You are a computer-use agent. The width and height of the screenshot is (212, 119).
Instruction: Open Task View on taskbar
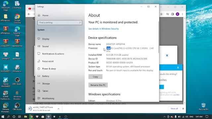(x=20, y=117)
